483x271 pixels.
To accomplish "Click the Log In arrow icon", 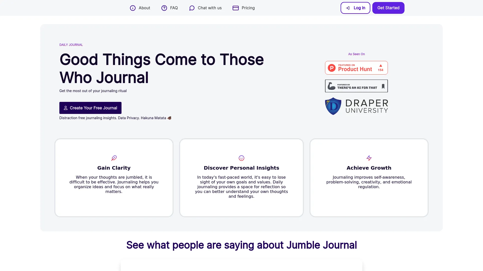I will [x=348, y=8].
